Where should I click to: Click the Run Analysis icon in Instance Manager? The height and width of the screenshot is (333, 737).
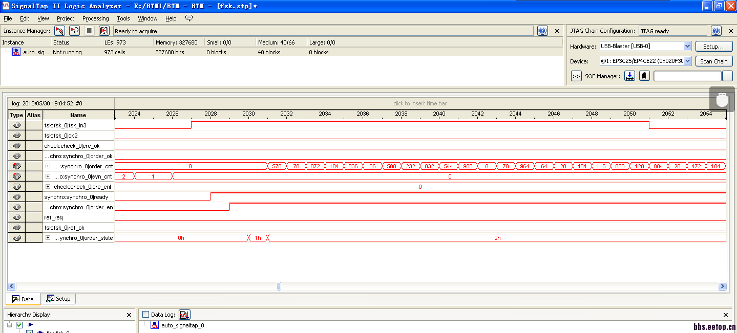[60, 31]
